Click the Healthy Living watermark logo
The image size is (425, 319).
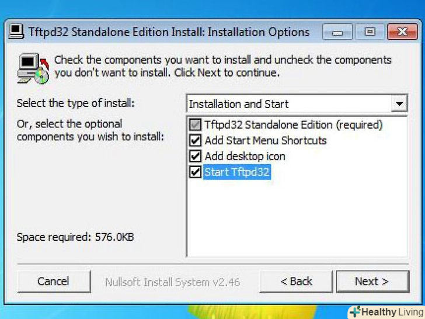click(x=386, y=311)
